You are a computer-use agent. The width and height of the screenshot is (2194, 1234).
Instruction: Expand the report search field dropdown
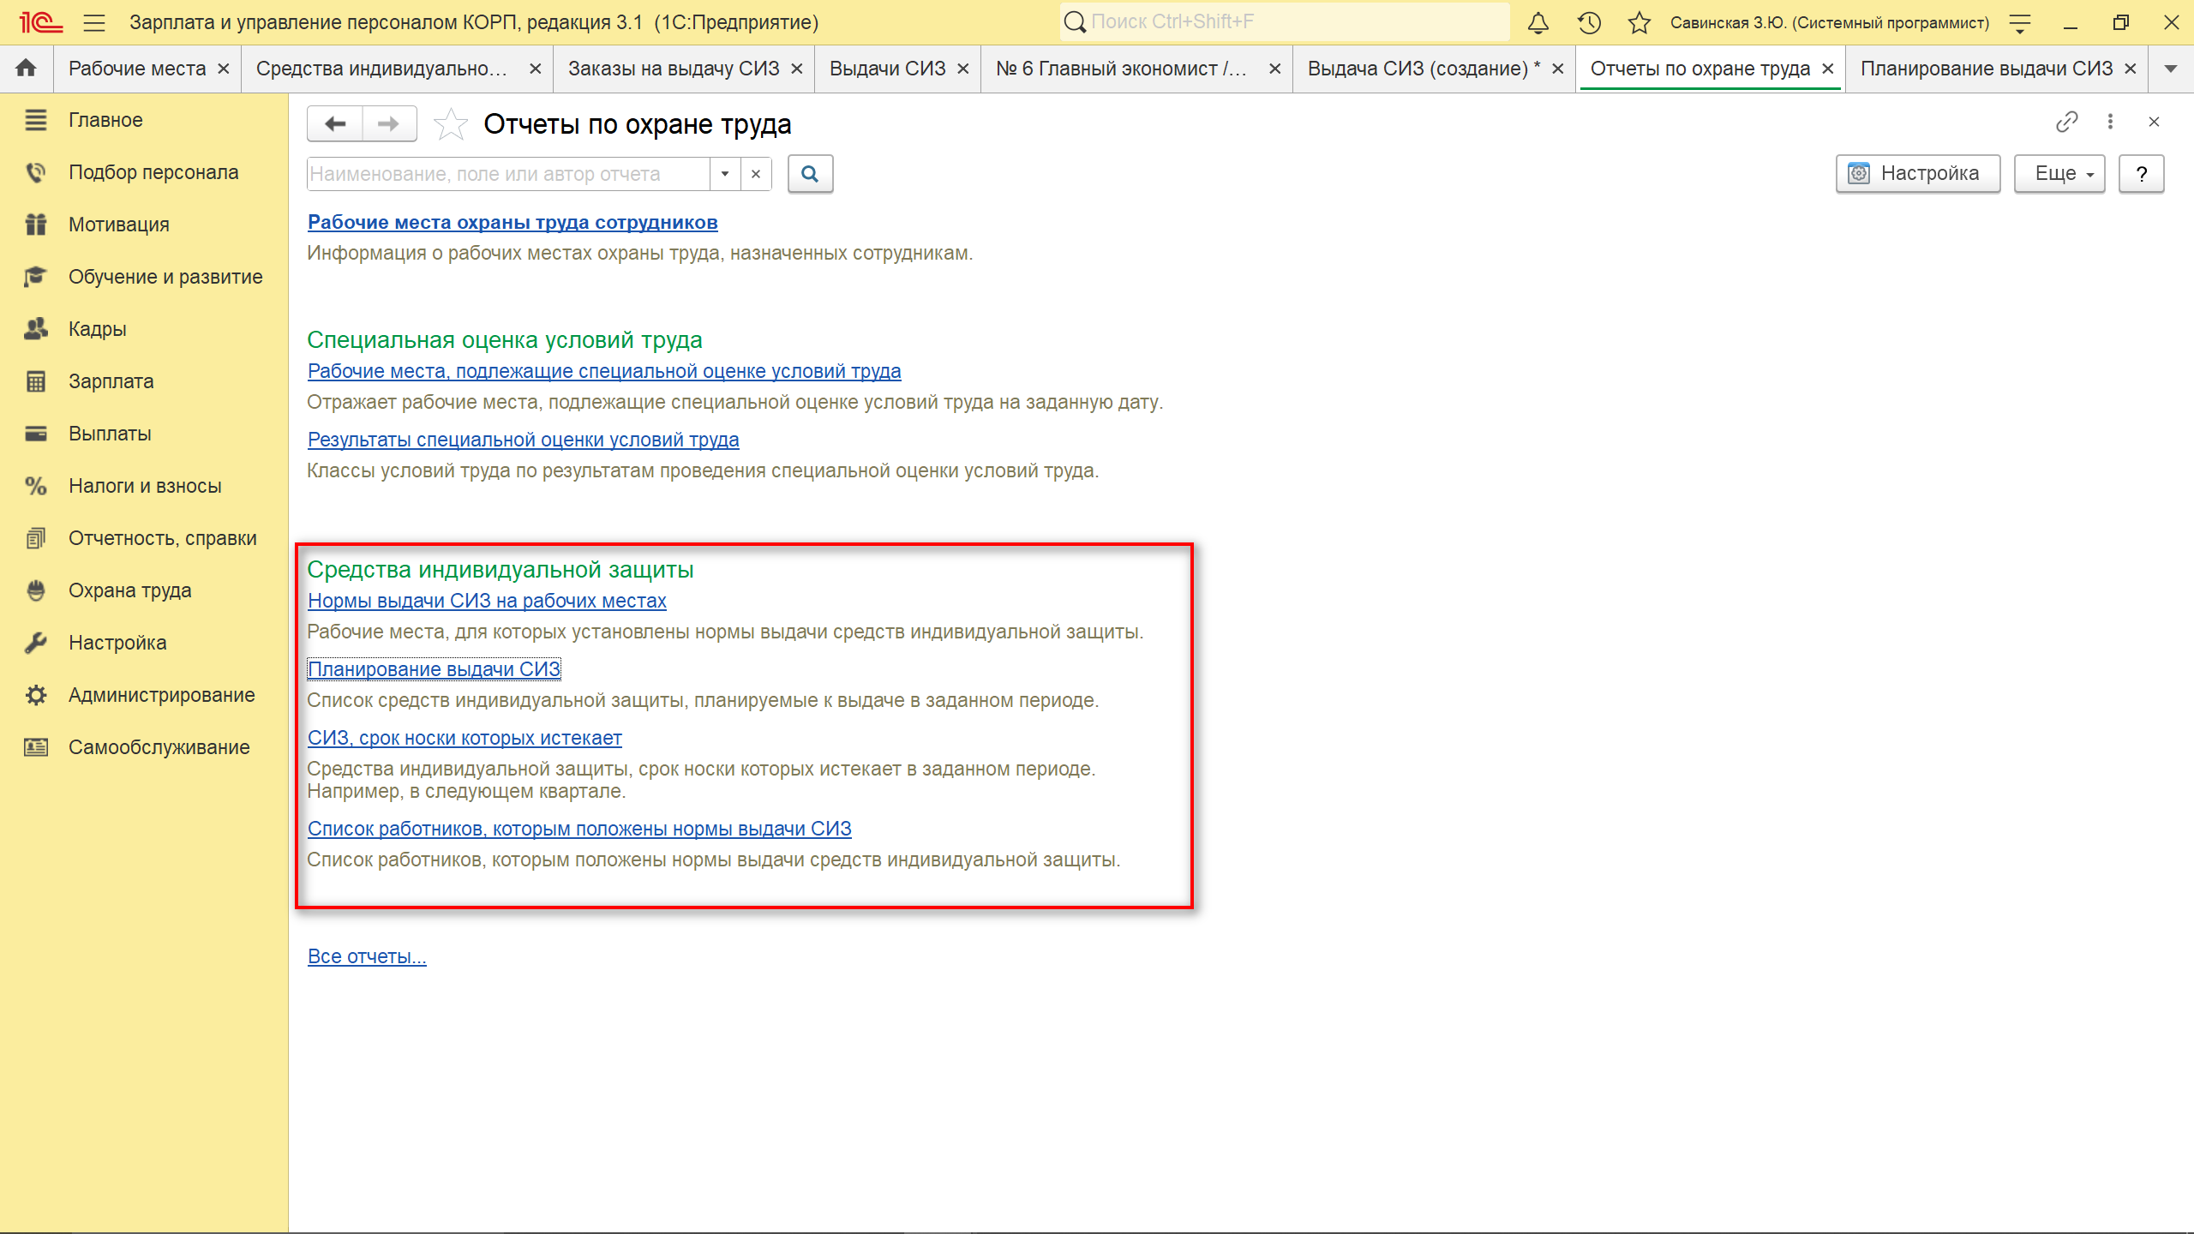pyautogui.click(x=725, y=174)
